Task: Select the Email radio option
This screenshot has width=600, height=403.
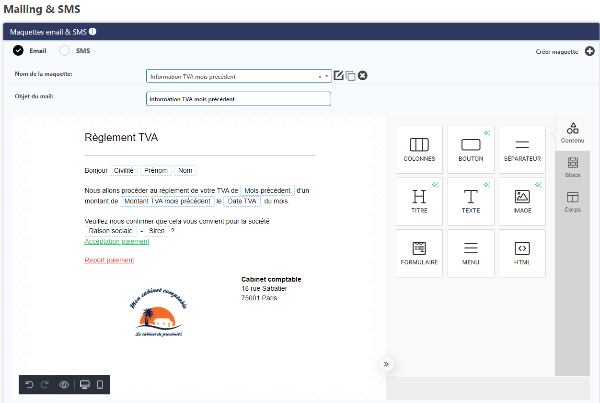Action: tap(18, 51)
